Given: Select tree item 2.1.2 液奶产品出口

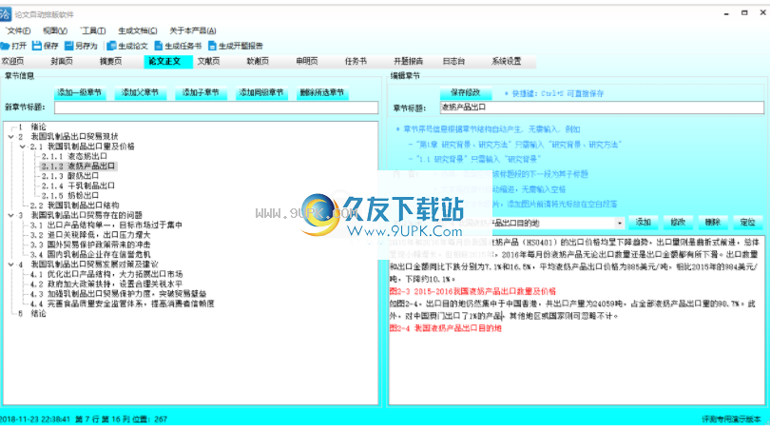Looking at the screenshot, I should (x=78, y=167).
